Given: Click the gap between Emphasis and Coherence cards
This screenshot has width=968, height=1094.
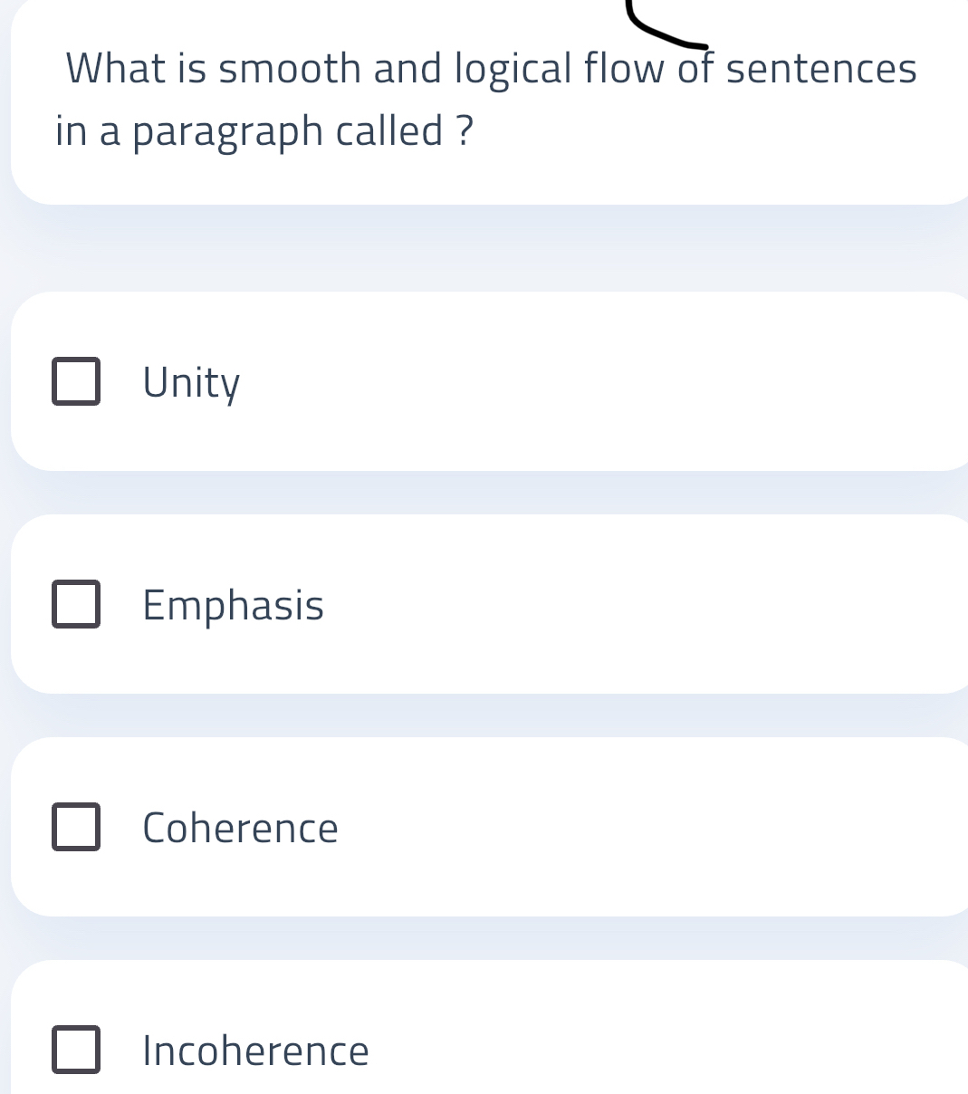Looking at the screenshot, I should pyautogui.click(x=489, y=715).
